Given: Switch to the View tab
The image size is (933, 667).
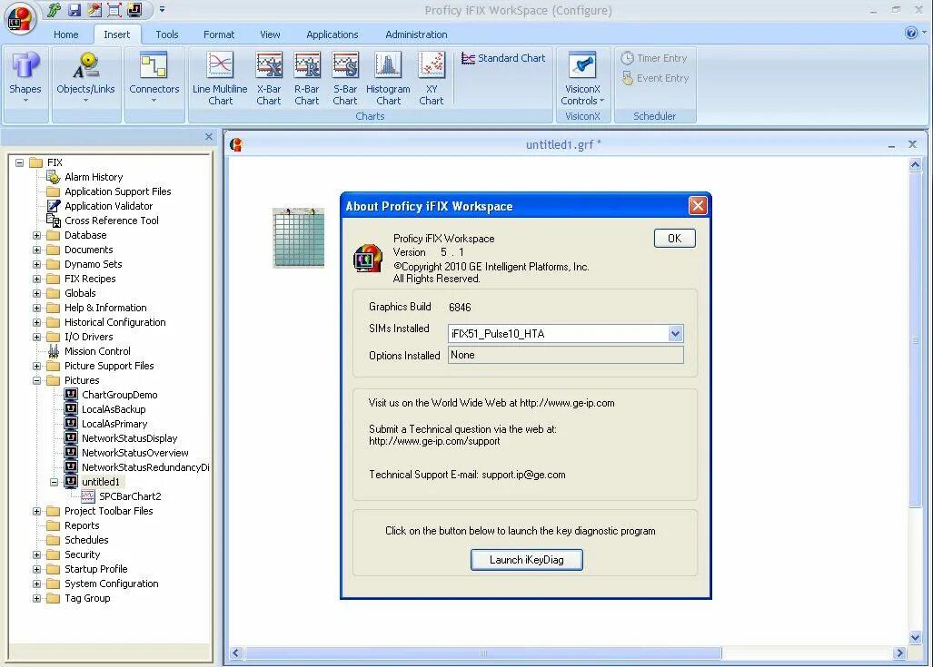Looking at the screenshot, I should [x=270, y=34].
